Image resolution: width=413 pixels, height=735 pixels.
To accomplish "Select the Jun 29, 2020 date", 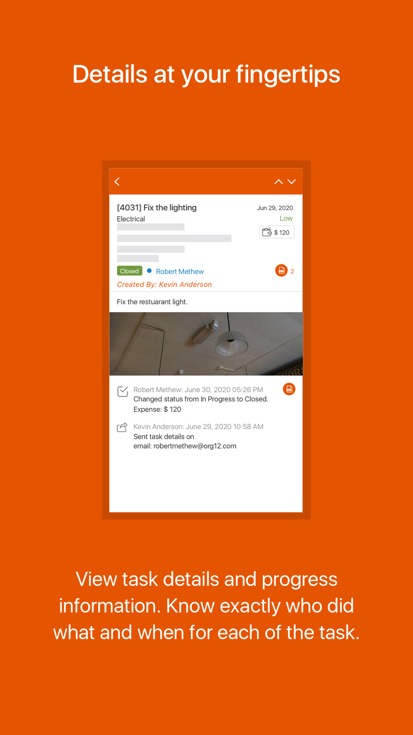I will (275, 208).
